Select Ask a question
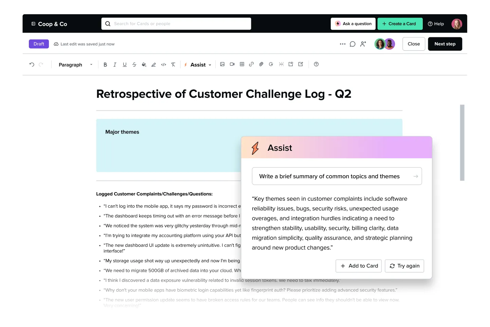Viewport: 490px width, 327px height. pyautogui.click(x=353, y=24)
